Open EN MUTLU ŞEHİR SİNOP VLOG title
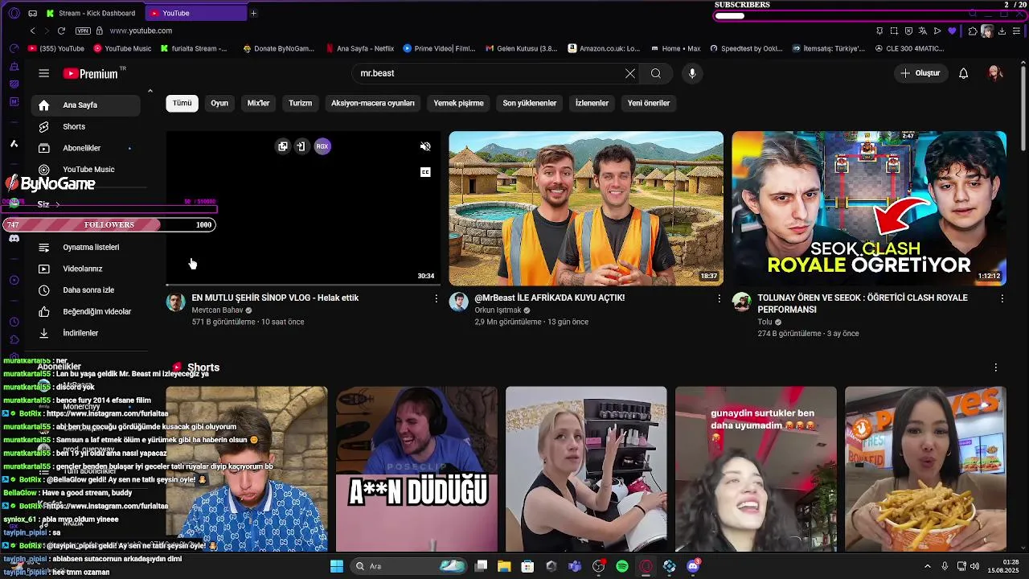 tap(275, 298)
